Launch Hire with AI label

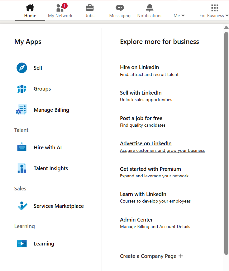[48, 147]
